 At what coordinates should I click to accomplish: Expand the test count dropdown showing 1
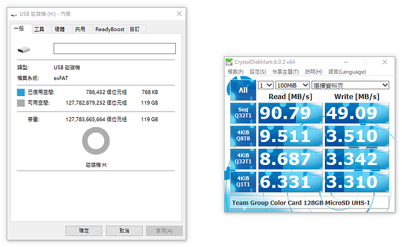click(266, 85)
